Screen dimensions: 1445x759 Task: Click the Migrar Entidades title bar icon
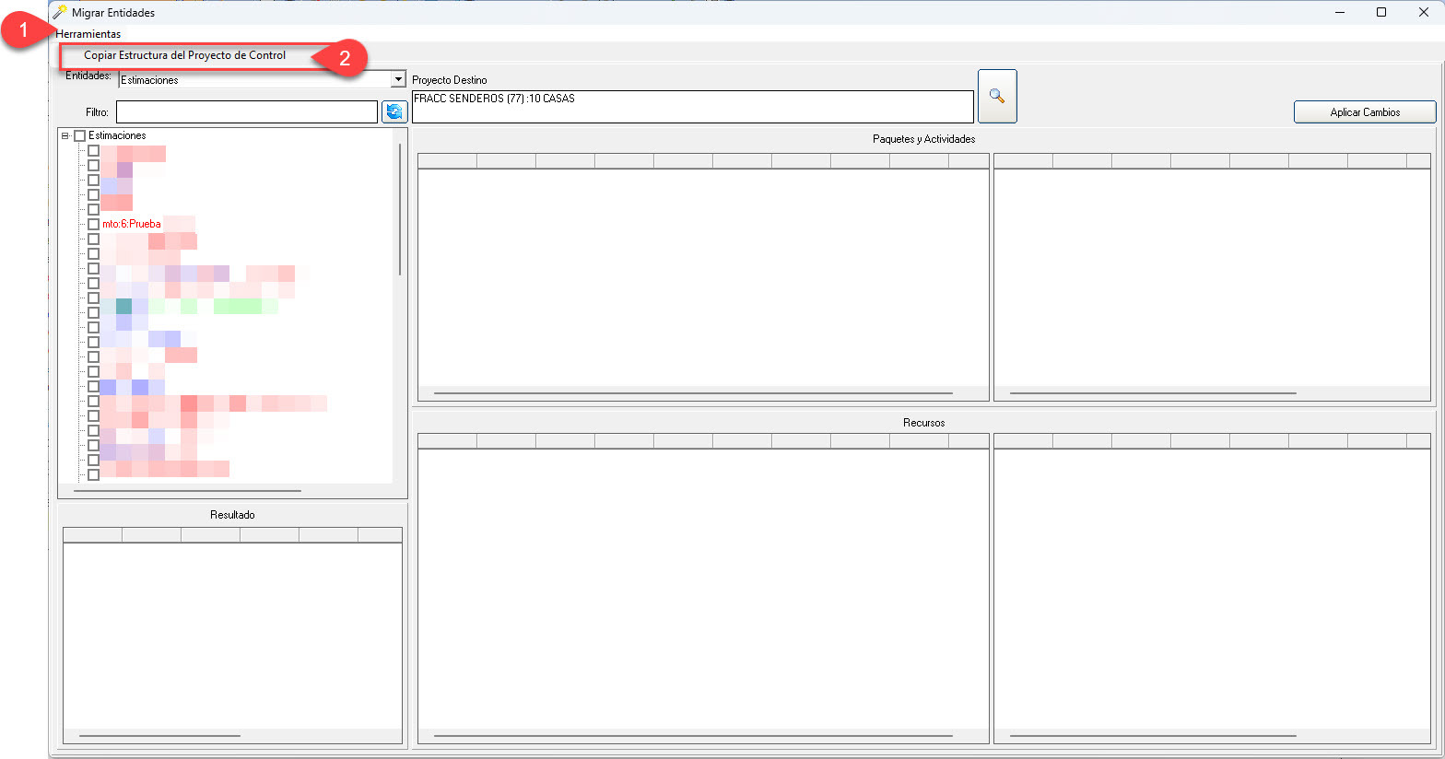pyautogui.click(x=60, y=12)
